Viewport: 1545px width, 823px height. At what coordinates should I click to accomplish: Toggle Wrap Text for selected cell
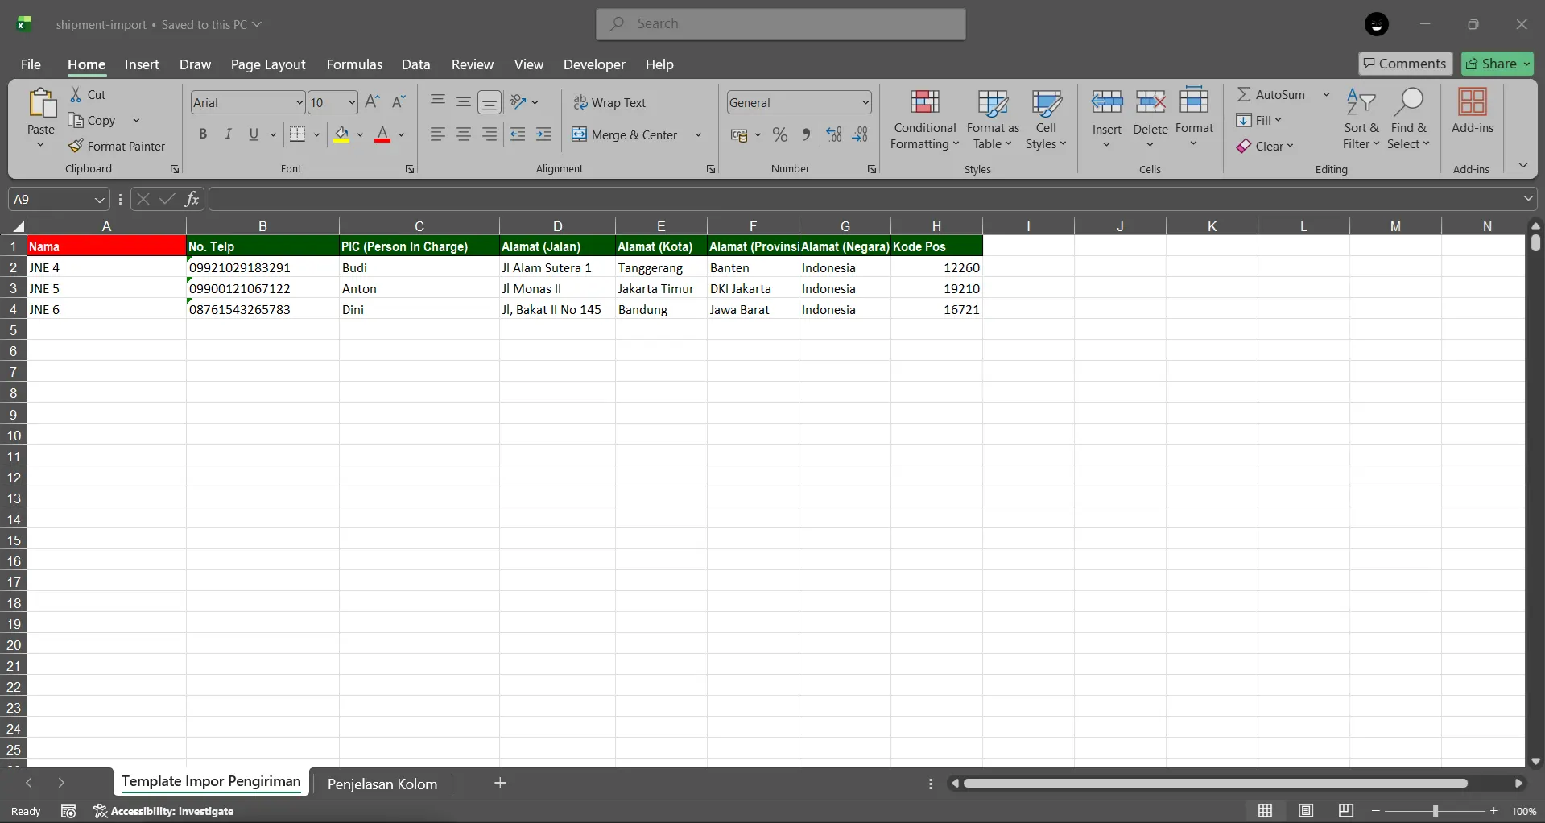point(612,102)
